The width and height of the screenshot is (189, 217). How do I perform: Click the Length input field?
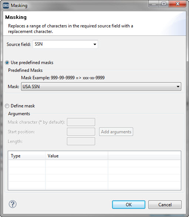point(81,141)
